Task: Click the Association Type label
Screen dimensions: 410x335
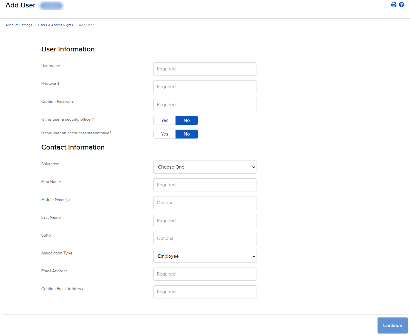Action: coord(57,253)
